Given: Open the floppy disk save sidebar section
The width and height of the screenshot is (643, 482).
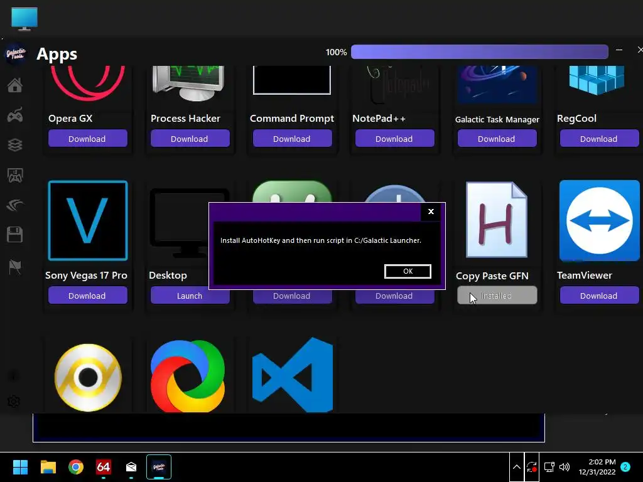Looking at the screenshot, I should pos(15,235).
